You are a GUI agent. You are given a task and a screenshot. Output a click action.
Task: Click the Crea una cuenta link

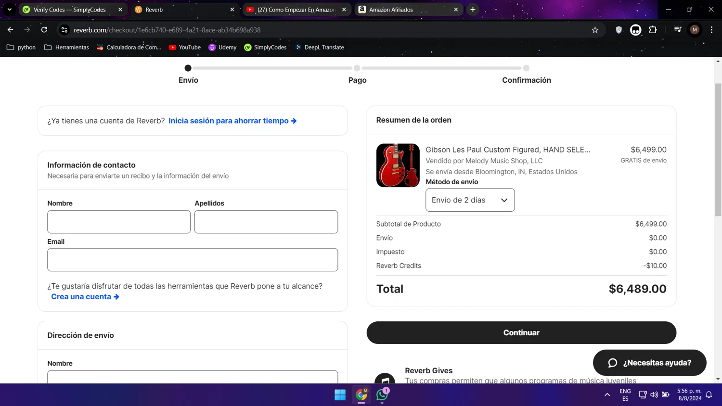[x=85, y=297]
